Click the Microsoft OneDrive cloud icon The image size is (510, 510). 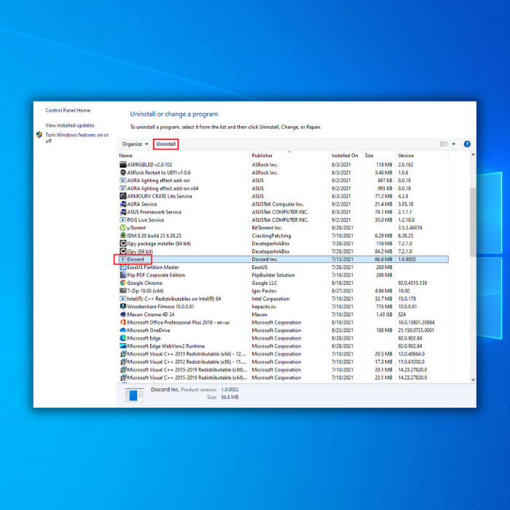122,330
